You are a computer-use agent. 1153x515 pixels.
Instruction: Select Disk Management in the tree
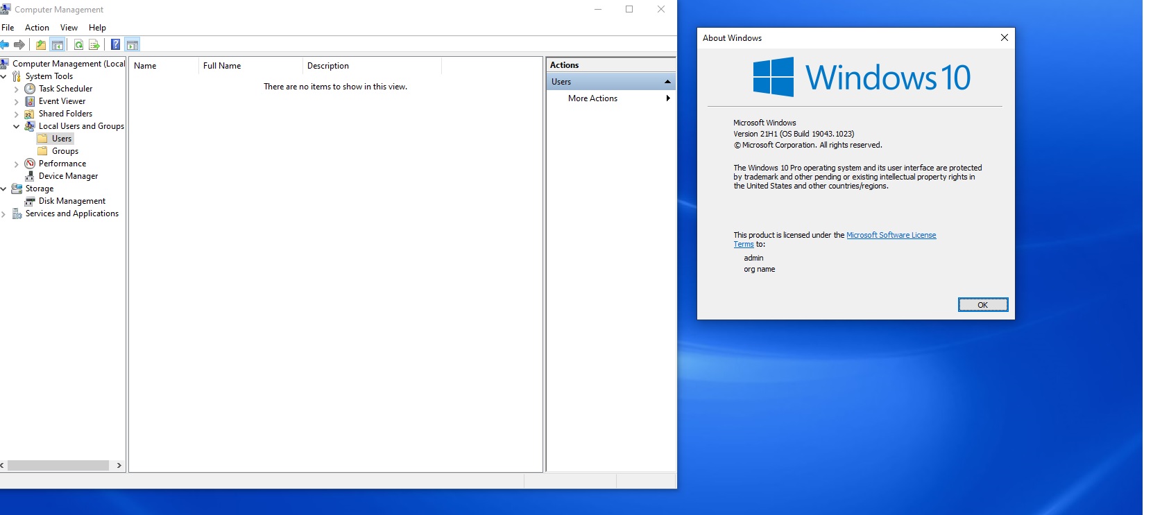pos(72,201)
